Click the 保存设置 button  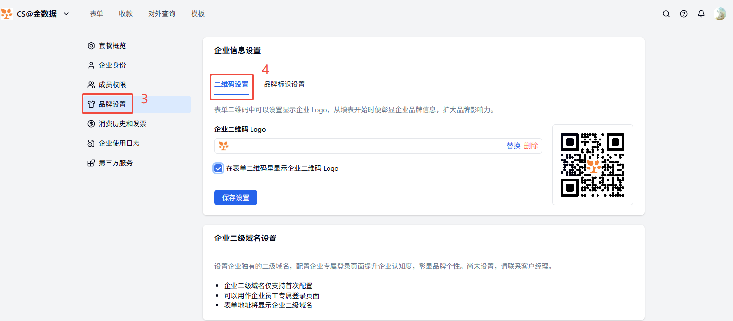coord(235,198)
